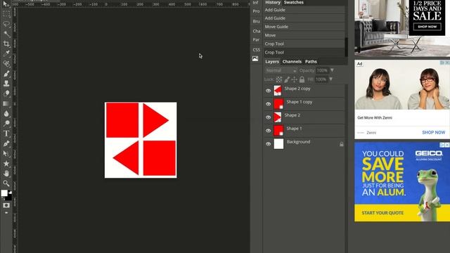Select the Blur droplet tool
The width and height of the screenshot is (450, 253).
[x=6, y=114]
